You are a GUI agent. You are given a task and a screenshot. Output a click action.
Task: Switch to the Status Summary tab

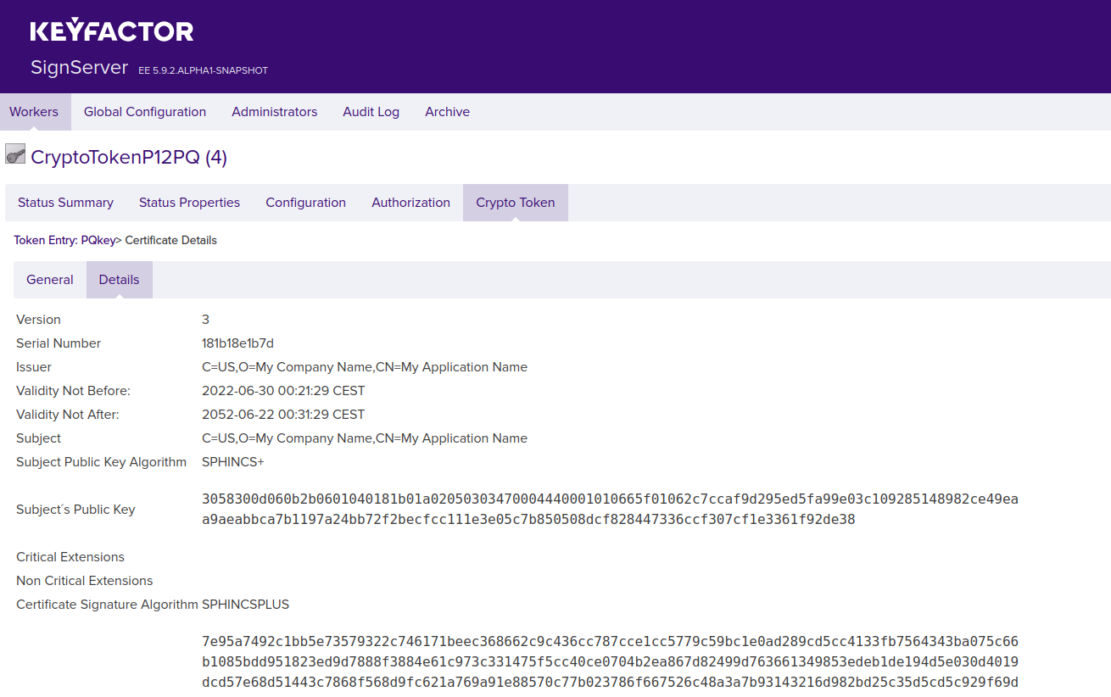click(65, 203)
